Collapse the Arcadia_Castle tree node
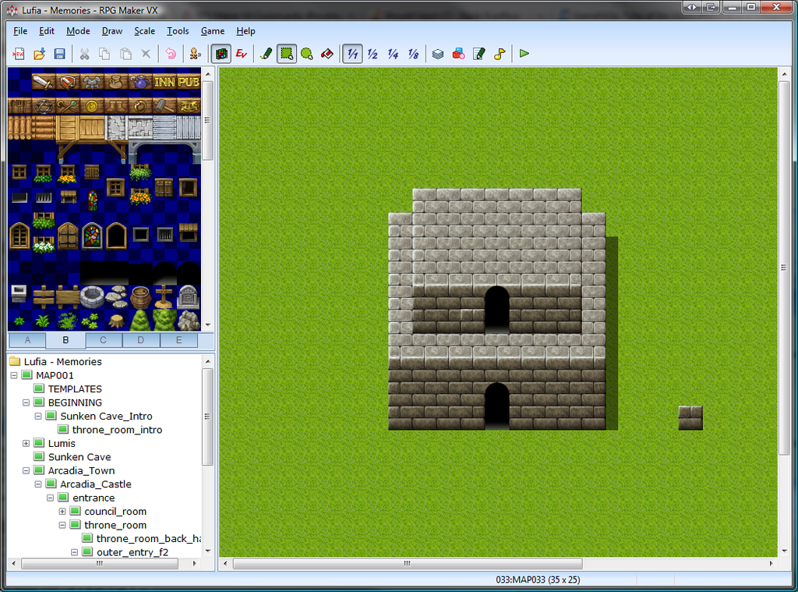This screenshot has height=592, width=798. (x=38, y=484)
